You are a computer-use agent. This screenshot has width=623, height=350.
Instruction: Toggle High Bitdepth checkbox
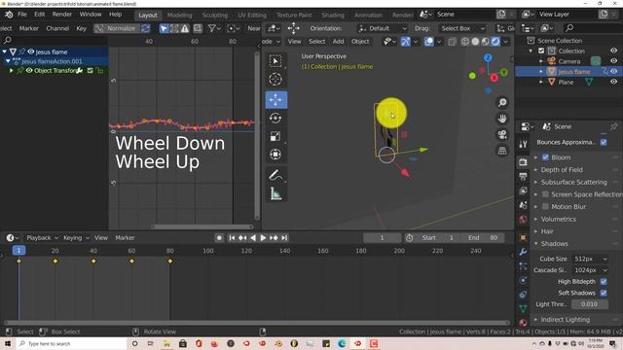coord(604,281)
